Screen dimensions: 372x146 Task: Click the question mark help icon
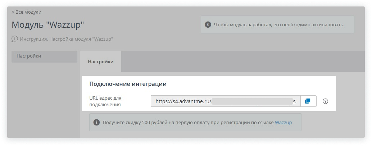[325, 101]
